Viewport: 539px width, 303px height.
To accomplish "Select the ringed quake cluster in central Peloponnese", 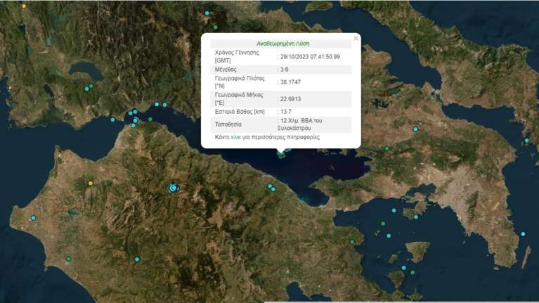I will coord(174,188).
